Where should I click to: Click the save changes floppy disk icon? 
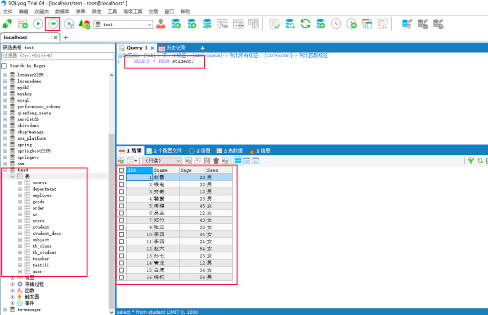207,160
